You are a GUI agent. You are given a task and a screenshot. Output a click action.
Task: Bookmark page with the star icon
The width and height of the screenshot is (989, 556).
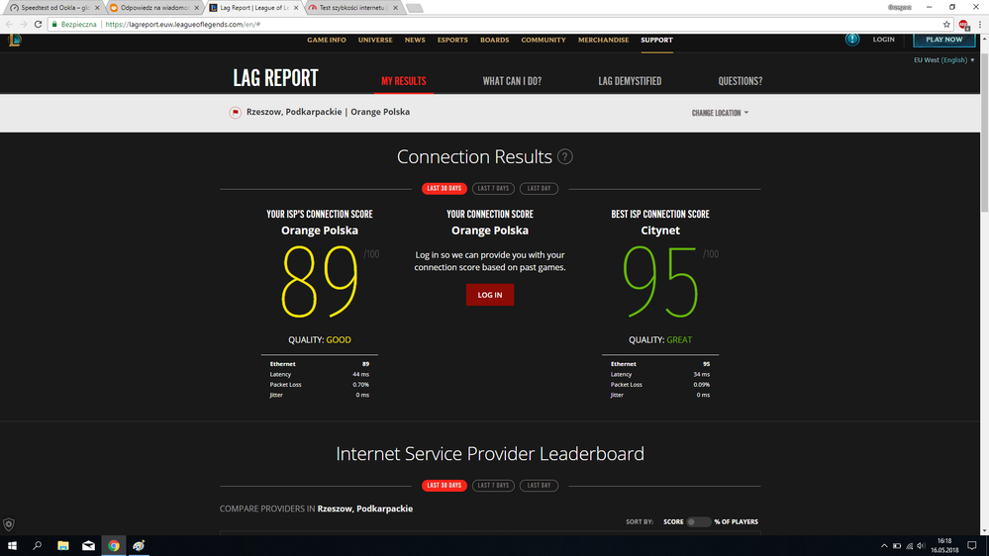pos(946,24)
